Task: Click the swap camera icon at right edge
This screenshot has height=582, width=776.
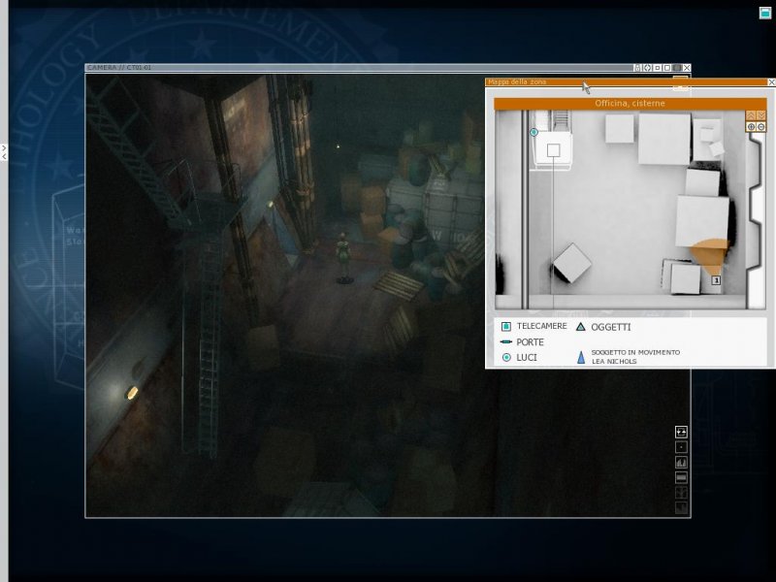Action: pos(681,432)
